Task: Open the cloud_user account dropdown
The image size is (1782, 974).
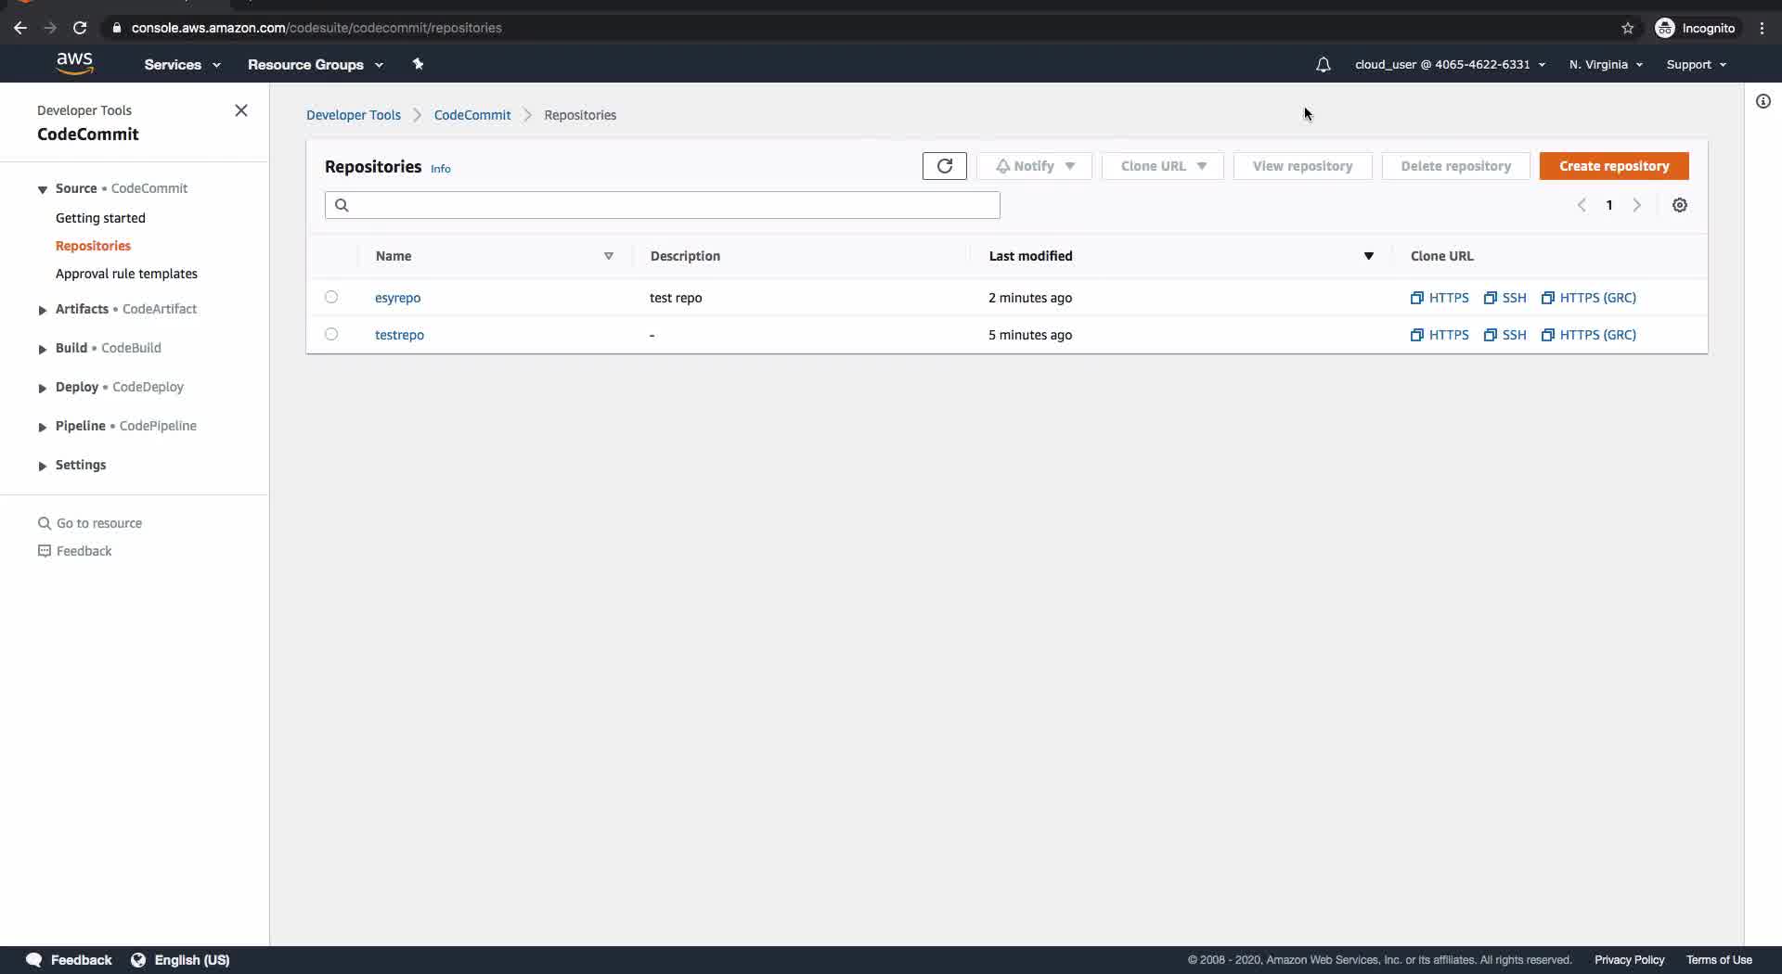Action: tap(1450, 65)
